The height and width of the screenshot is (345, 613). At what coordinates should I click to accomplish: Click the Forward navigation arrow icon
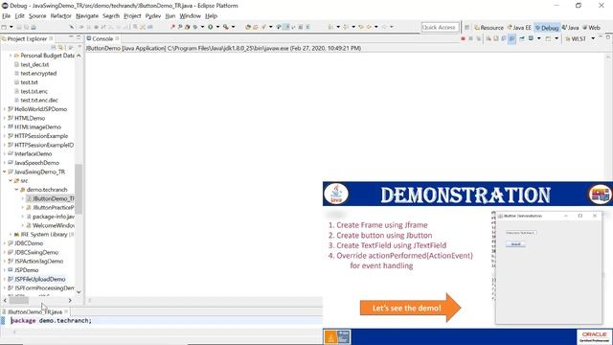pyautogui.click(x=384, y=27)
